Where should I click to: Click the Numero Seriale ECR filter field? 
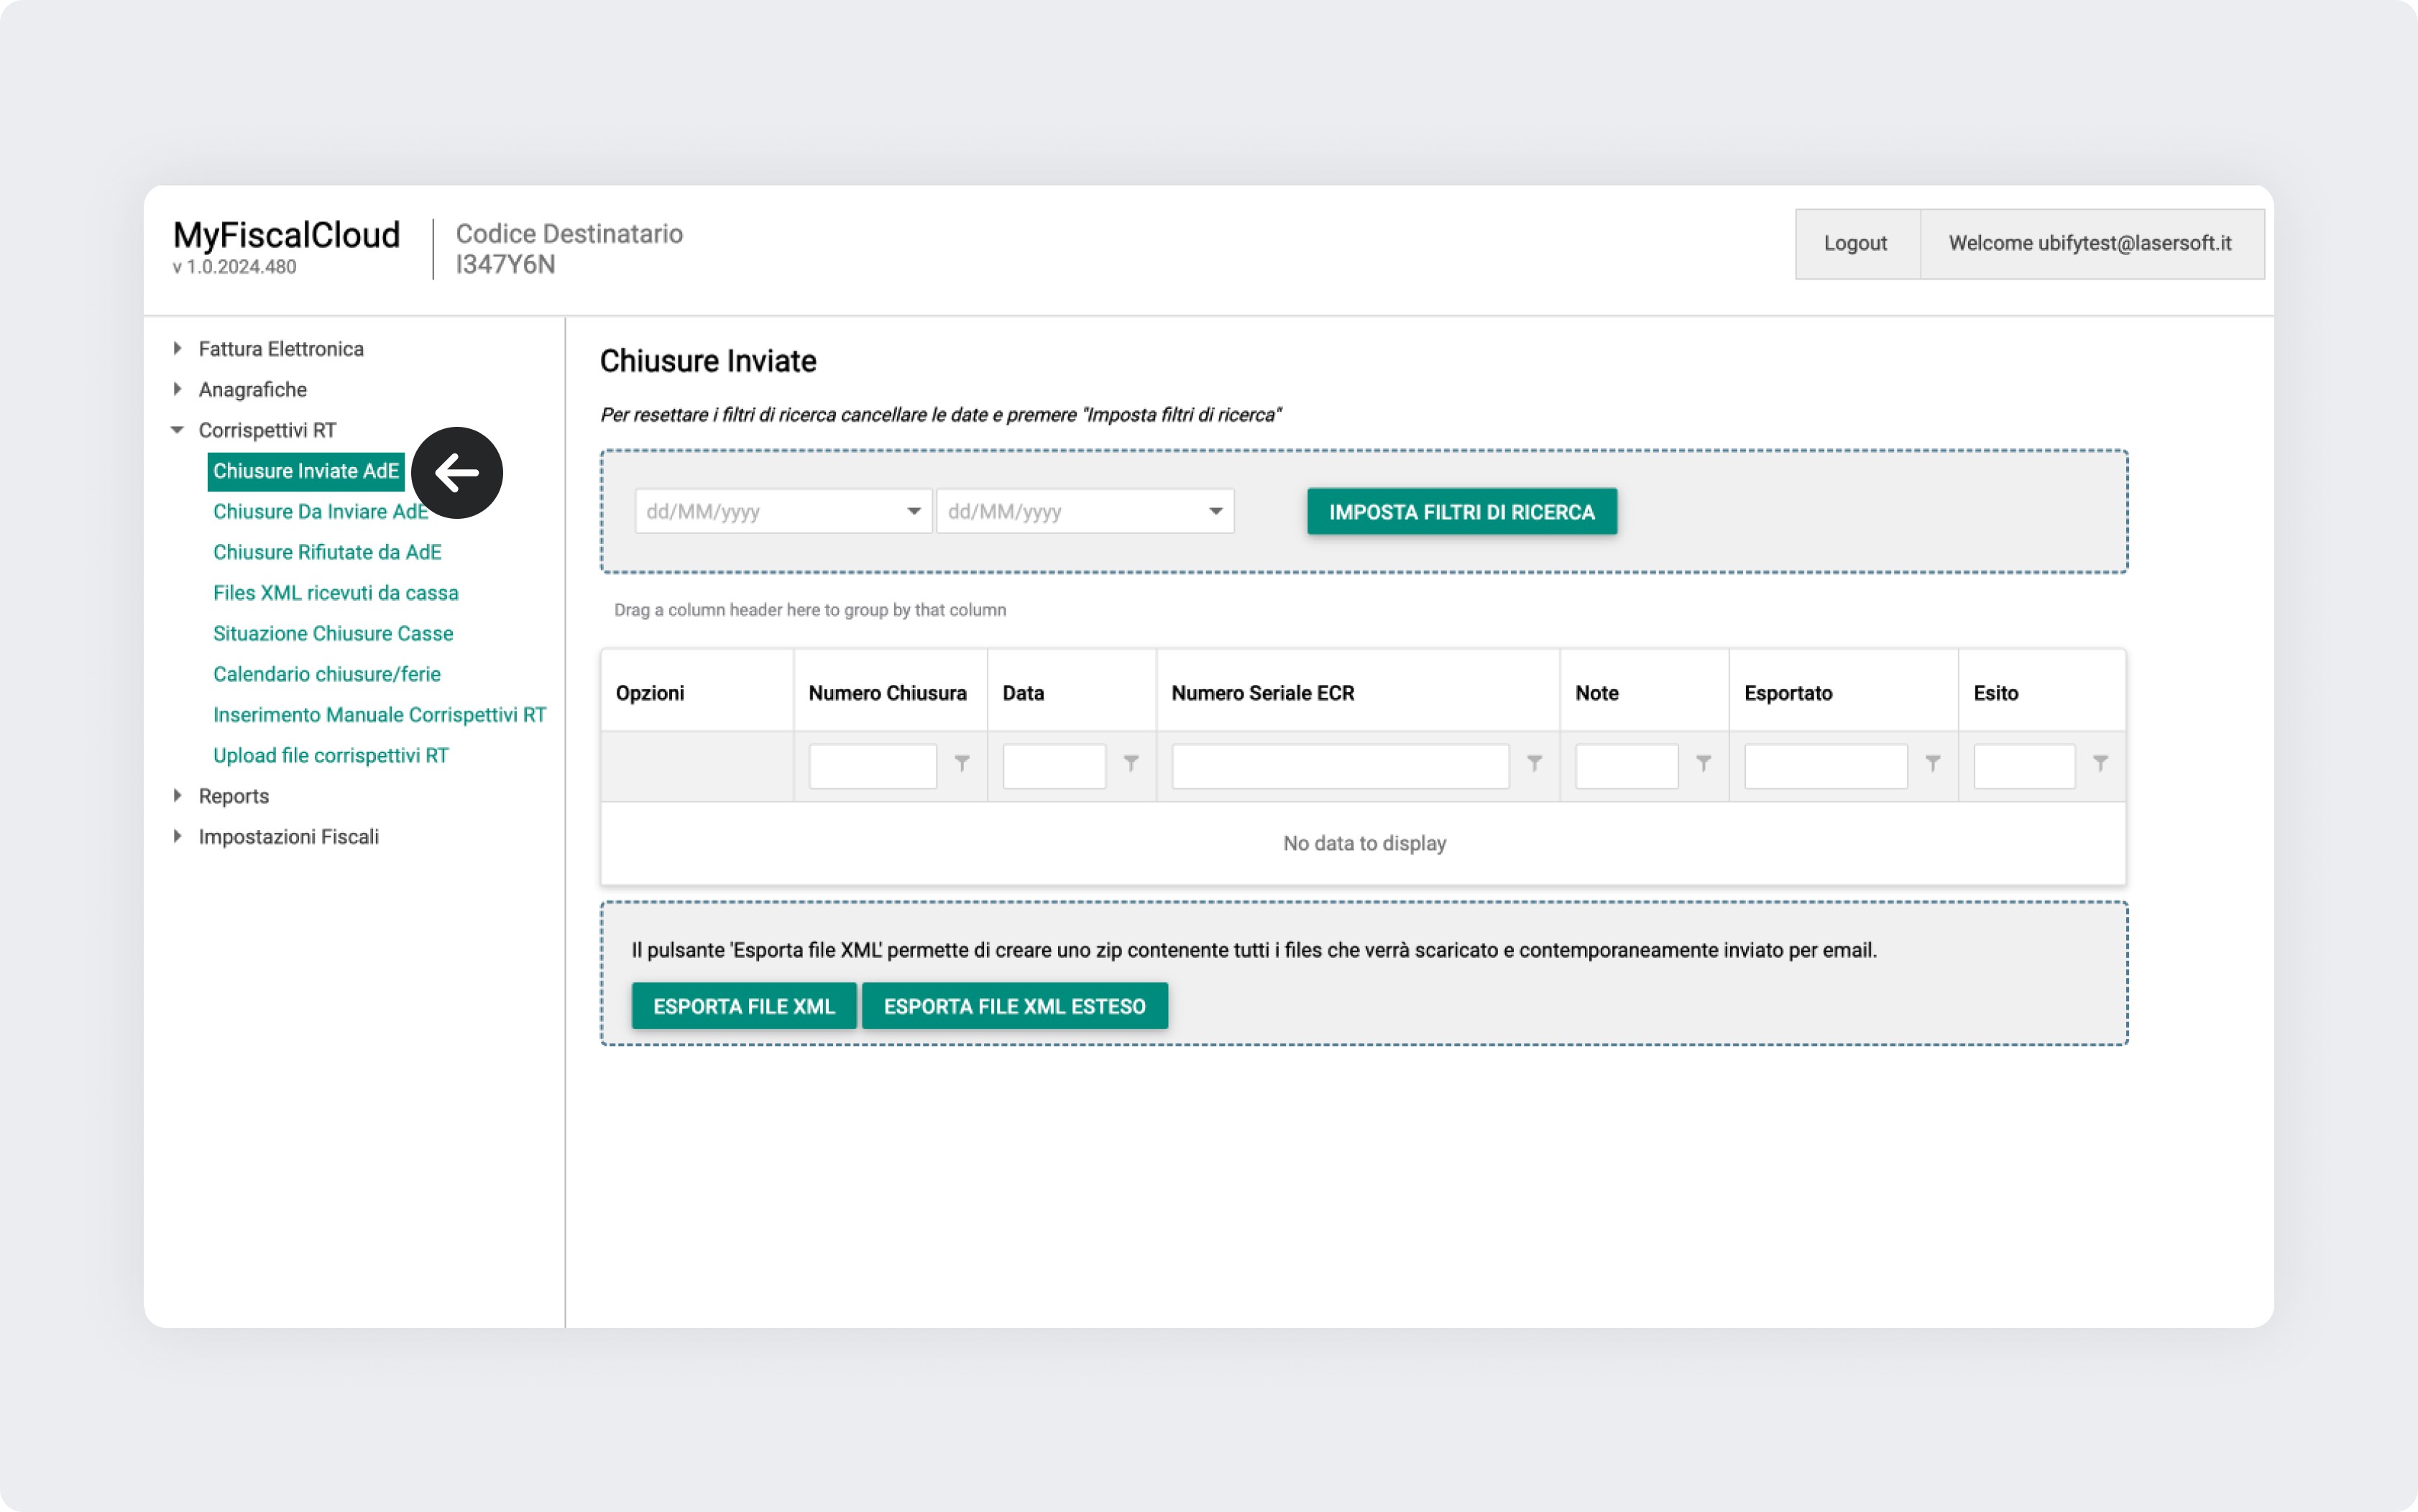1339,766
